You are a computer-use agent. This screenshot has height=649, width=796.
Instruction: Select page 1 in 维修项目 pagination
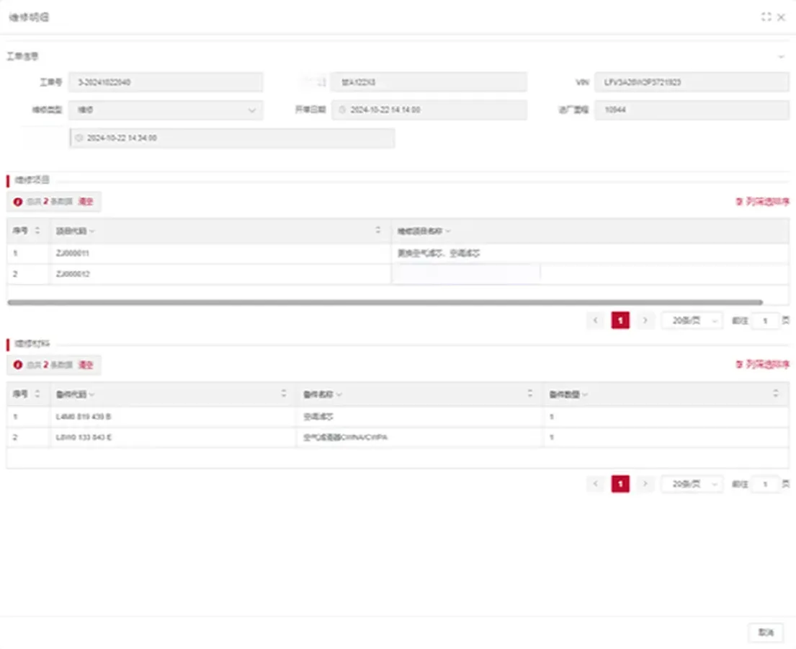coord(620,320)
